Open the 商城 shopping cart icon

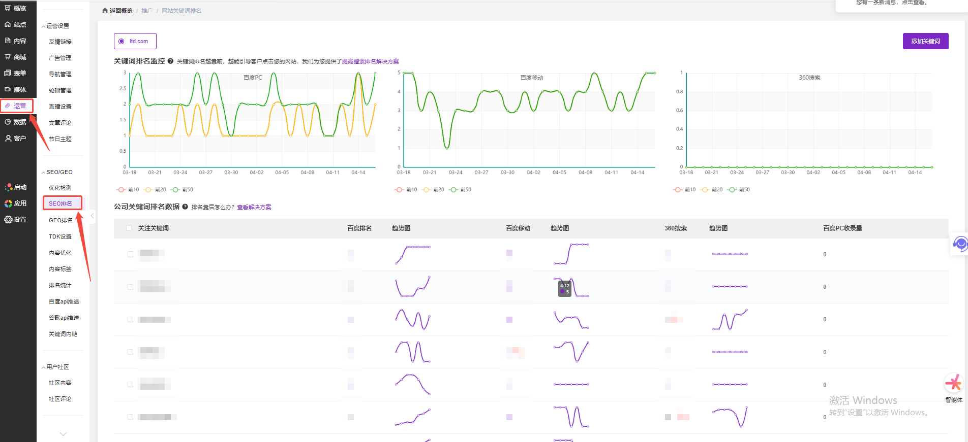tap(8, 57)
